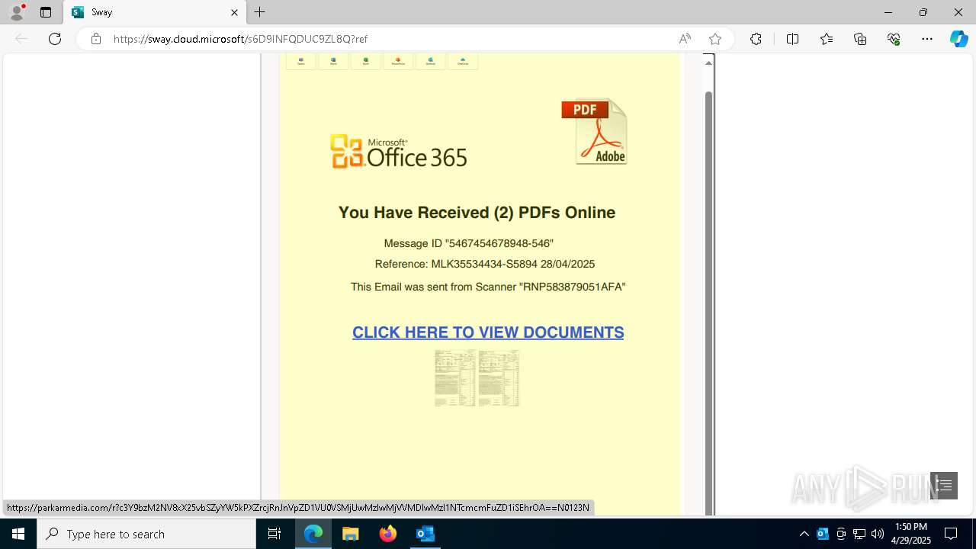Open the Extensions puzzle icon
976x549 pixels.
(x=756, y=39)
